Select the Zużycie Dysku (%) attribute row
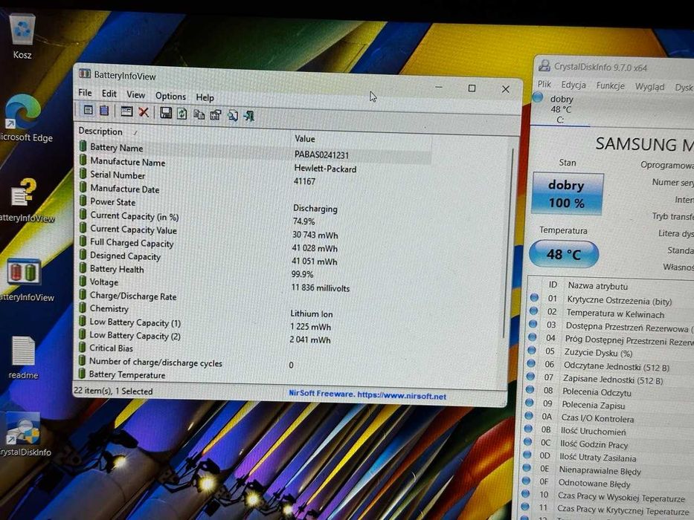694x520 pixels. pos(610,352)
